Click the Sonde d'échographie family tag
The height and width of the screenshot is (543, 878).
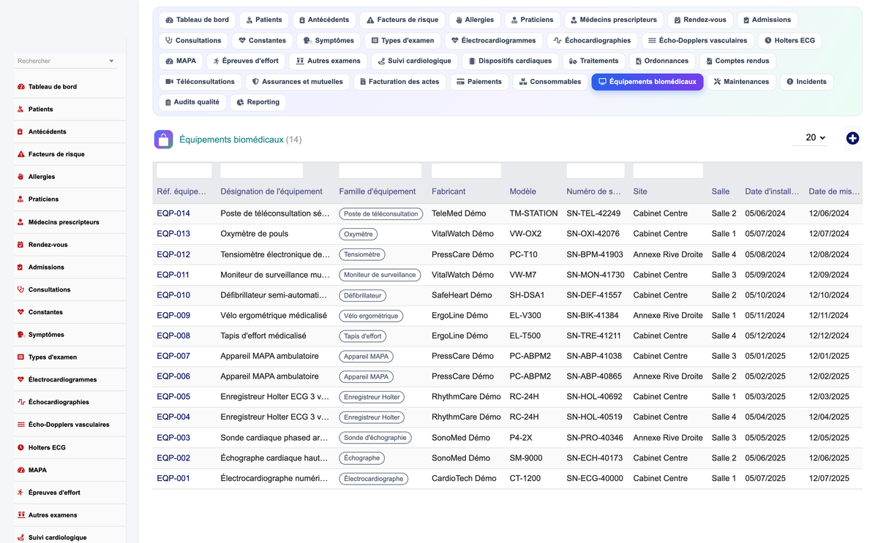375,438
